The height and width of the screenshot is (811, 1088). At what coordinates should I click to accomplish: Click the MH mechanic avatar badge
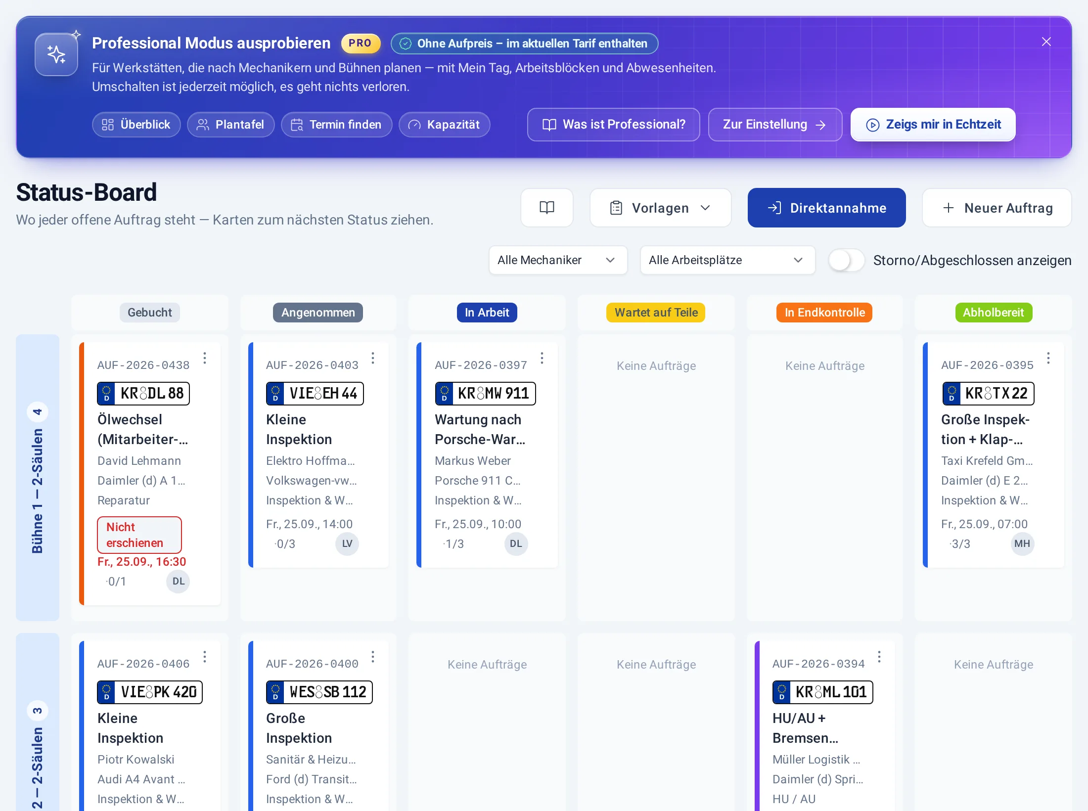1022,544
